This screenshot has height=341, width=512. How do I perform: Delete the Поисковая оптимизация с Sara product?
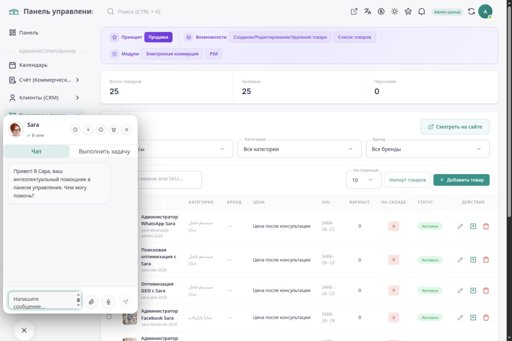486,260
